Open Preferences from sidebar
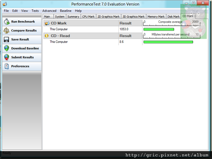The height and width of the screenshot is (159, 212). point(22,66)
